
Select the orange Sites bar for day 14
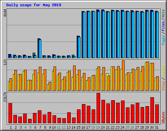pos(74,78)
